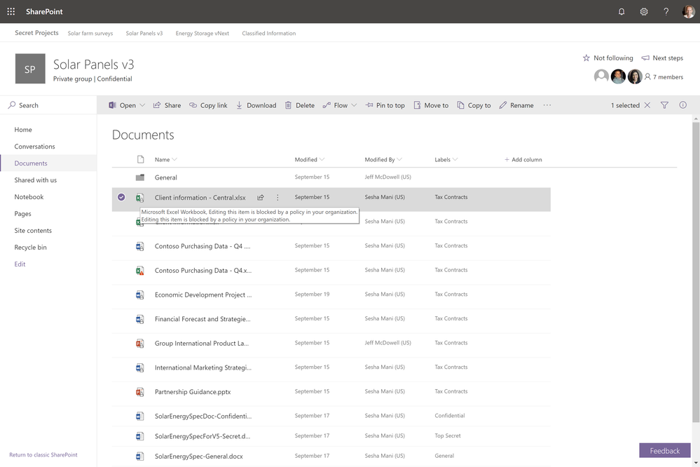Expand the Flow dropdown menu
Screen dimensions: 700x467
click(354, 105)
